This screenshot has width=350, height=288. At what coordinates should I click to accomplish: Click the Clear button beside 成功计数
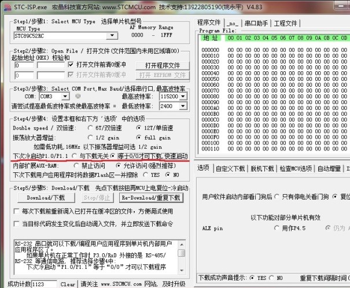68,284
